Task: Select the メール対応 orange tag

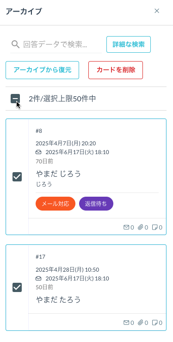Action: click(x=56, y=204)
